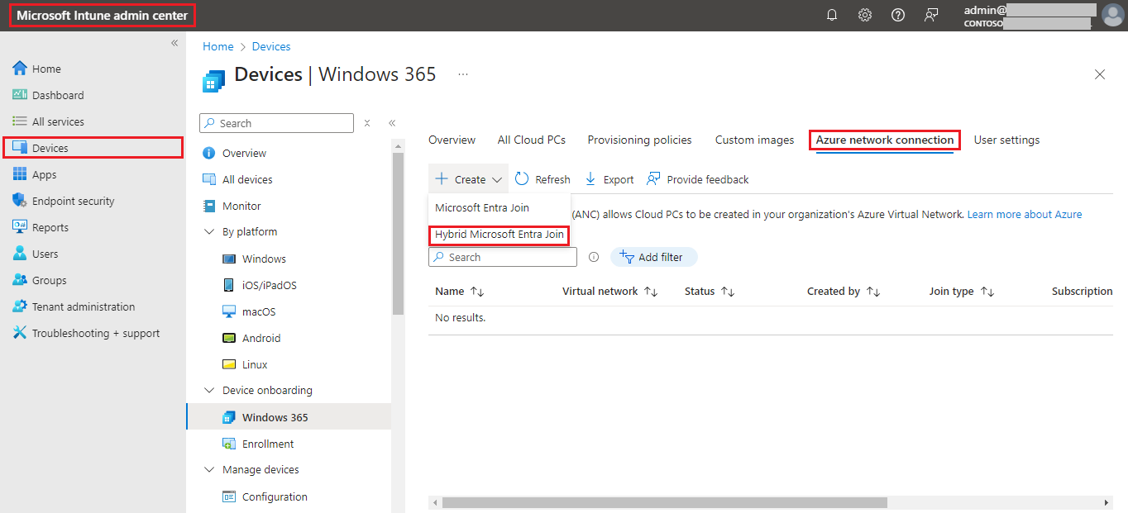The width and height of the screenshot is (1128, 513).
Task: Click Provide feedback
Action: tap(698, 179)
